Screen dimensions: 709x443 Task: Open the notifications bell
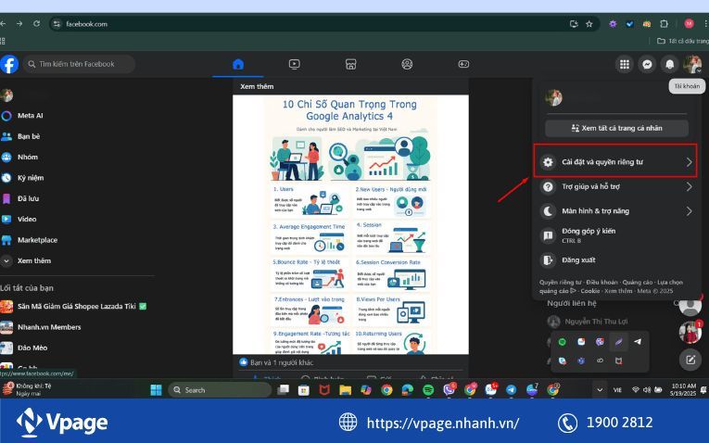[x=670, y=65]
